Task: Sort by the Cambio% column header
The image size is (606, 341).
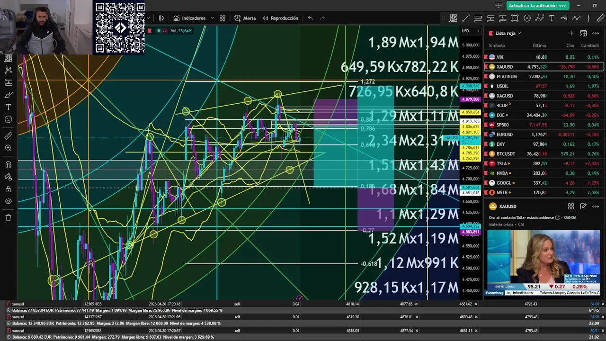Action: pyautogui.click(x=590, y=45)
